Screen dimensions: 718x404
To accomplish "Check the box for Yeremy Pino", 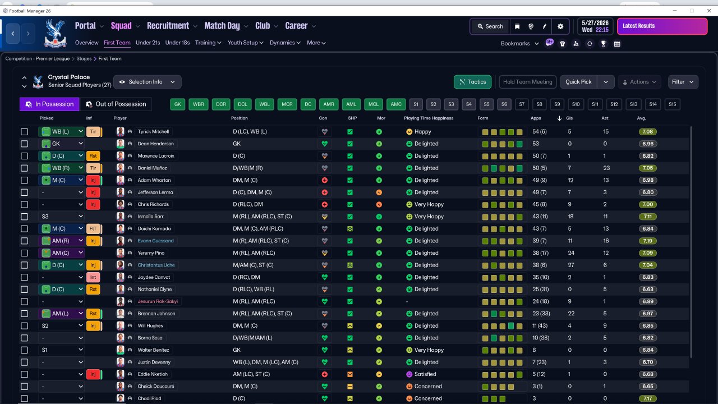I will pos(24,253).
